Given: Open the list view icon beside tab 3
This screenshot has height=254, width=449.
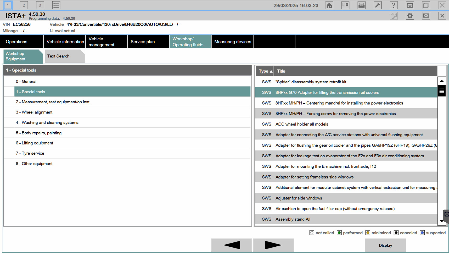Looking at the screenshot, I should tap(56, 5).
